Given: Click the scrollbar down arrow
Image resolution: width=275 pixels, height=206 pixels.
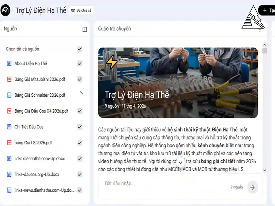Looking at the screenshot, I should click(x=265, y=170).
